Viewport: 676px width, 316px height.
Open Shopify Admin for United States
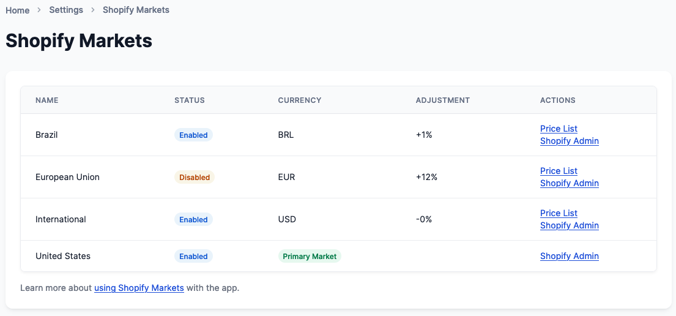[x=570, y=256]
